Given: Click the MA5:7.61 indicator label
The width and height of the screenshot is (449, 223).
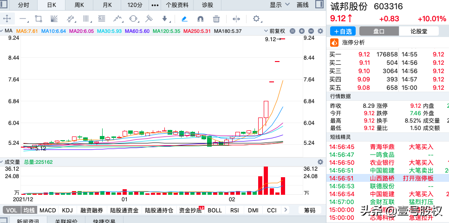Looking at the screenshot, I should click(27, 31).
